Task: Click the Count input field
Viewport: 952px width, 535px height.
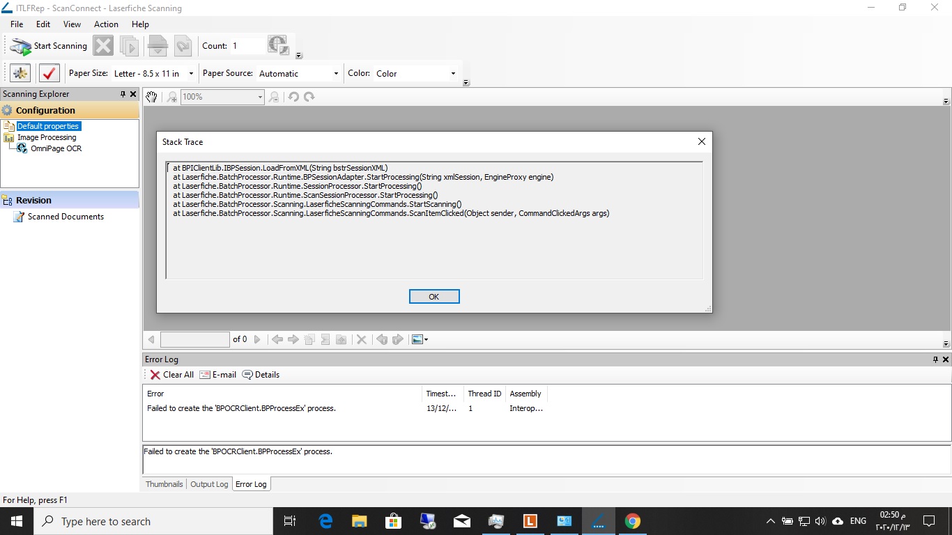Action: (247, 46)
